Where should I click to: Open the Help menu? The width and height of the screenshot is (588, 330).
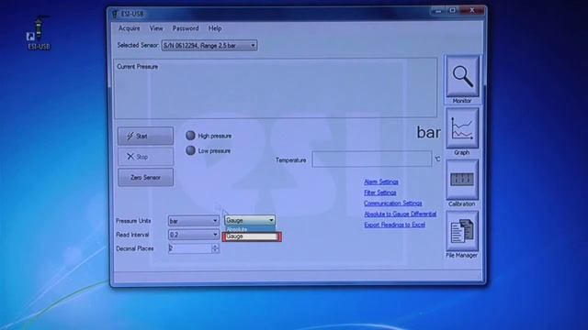tap(215, 28)
